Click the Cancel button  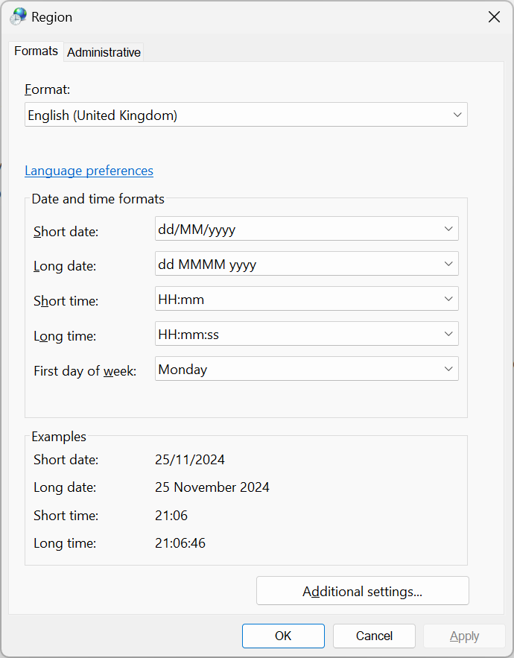[374, 636]
